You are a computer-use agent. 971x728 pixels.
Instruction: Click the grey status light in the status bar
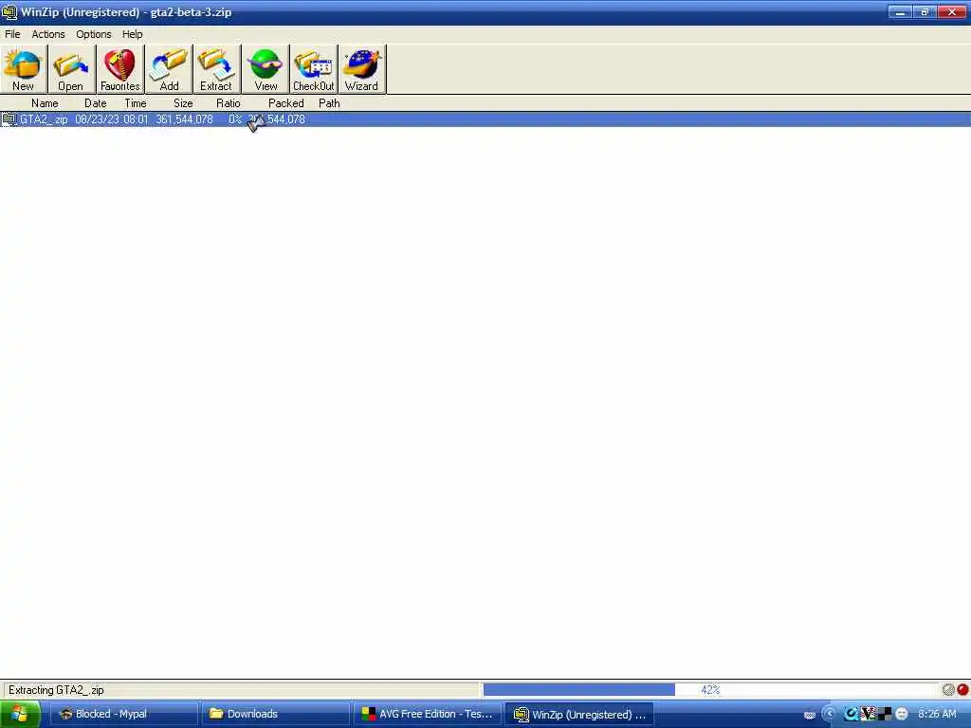tap(948, 690)
